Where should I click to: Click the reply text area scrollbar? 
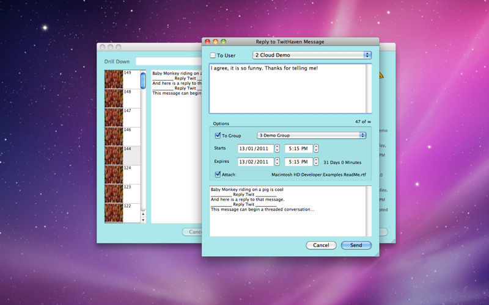369,88
